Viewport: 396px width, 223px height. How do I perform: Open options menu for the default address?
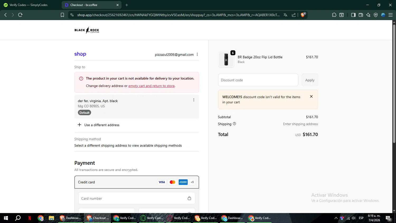coord(194,100)
